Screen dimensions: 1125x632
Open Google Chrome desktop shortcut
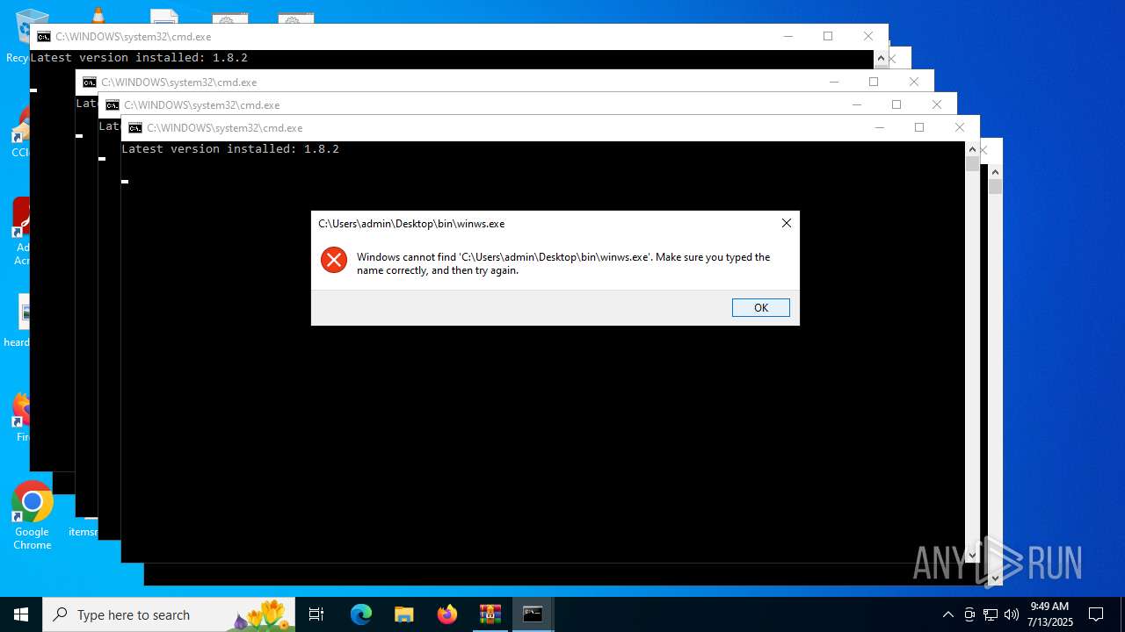point(32,516)
